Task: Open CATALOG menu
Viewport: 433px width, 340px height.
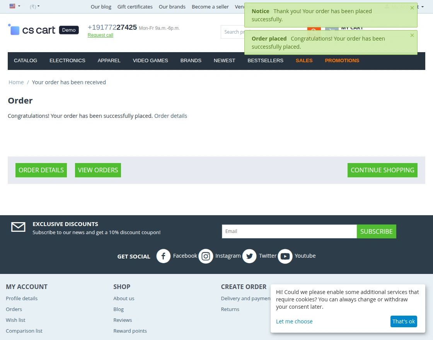Action: [26, 60]
